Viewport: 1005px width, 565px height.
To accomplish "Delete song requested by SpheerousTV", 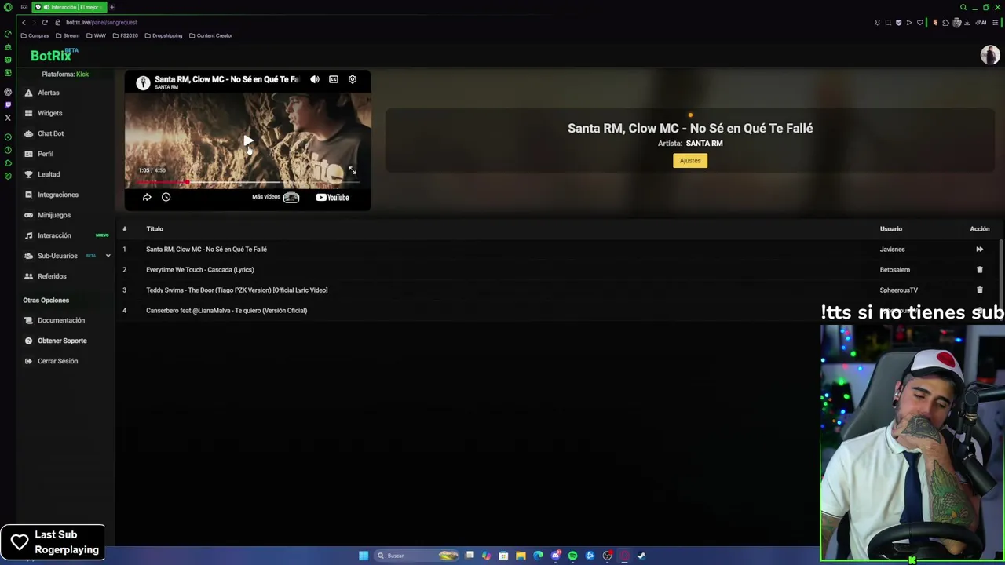I will [979, 290].
